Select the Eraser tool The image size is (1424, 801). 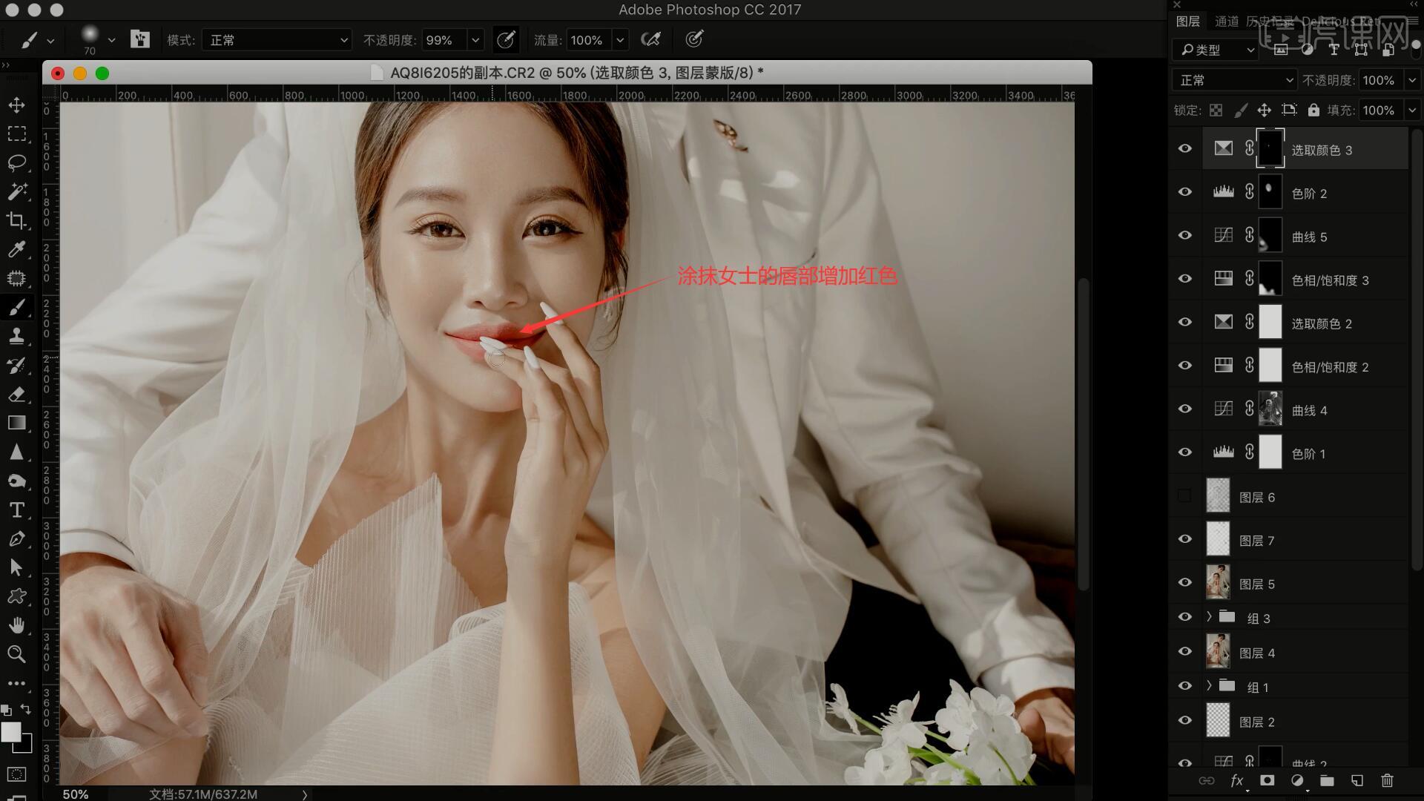(16, 394)
